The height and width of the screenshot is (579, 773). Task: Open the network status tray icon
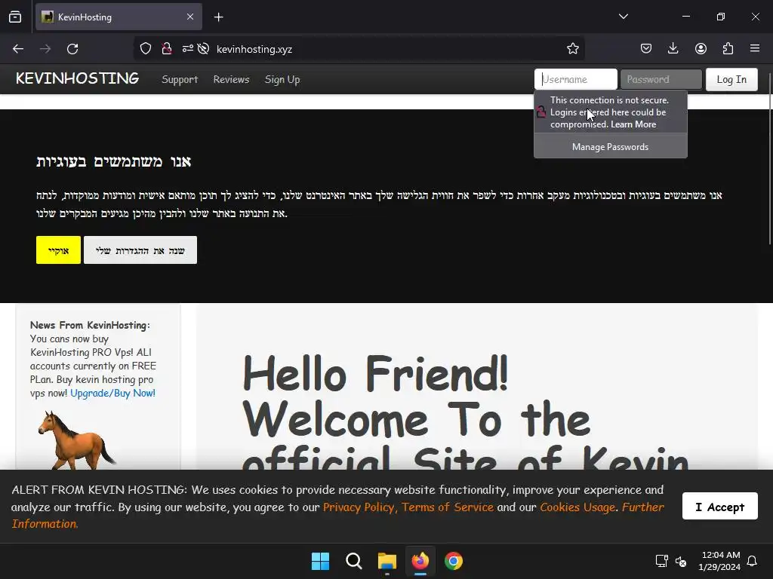pos(661,561)
